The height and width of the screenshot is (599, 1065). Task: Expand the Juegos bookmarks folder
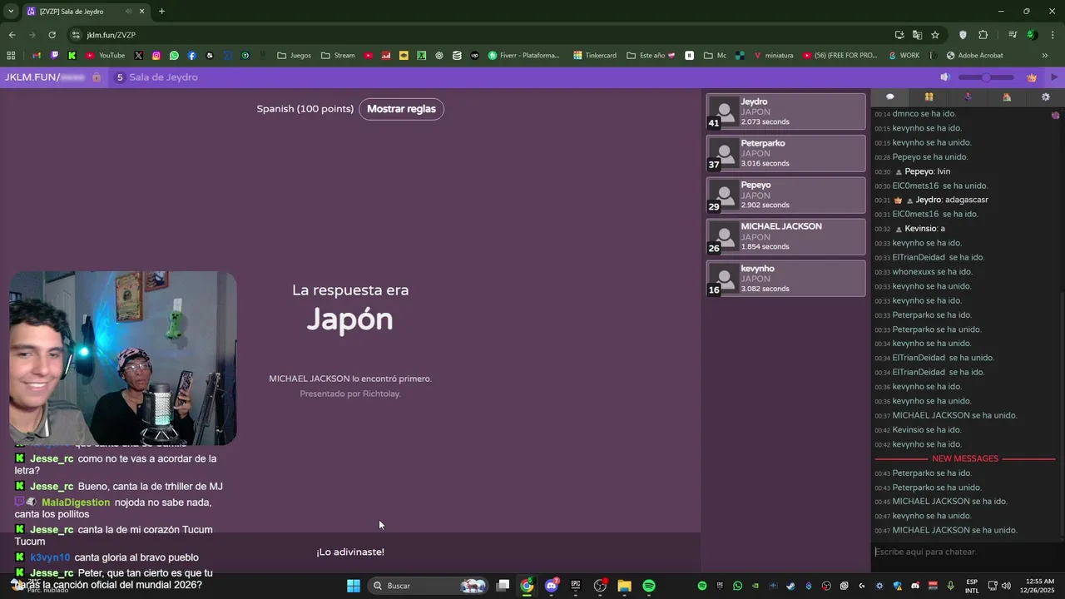(x=294, y=56)
